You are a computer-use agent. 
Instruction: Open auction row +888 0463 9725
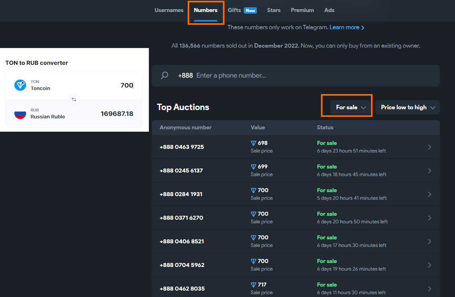[296, 147]
